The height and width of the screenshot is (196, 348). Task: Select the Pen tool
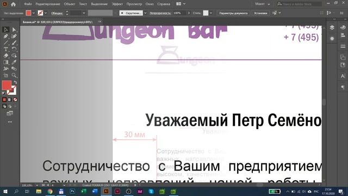pyautogui.click(x=6, y=36)
